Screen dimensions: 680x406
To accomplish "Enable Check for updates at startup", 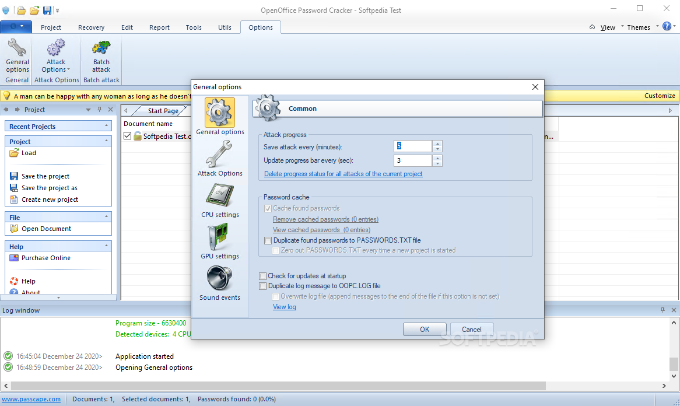I will click(262, 276).
